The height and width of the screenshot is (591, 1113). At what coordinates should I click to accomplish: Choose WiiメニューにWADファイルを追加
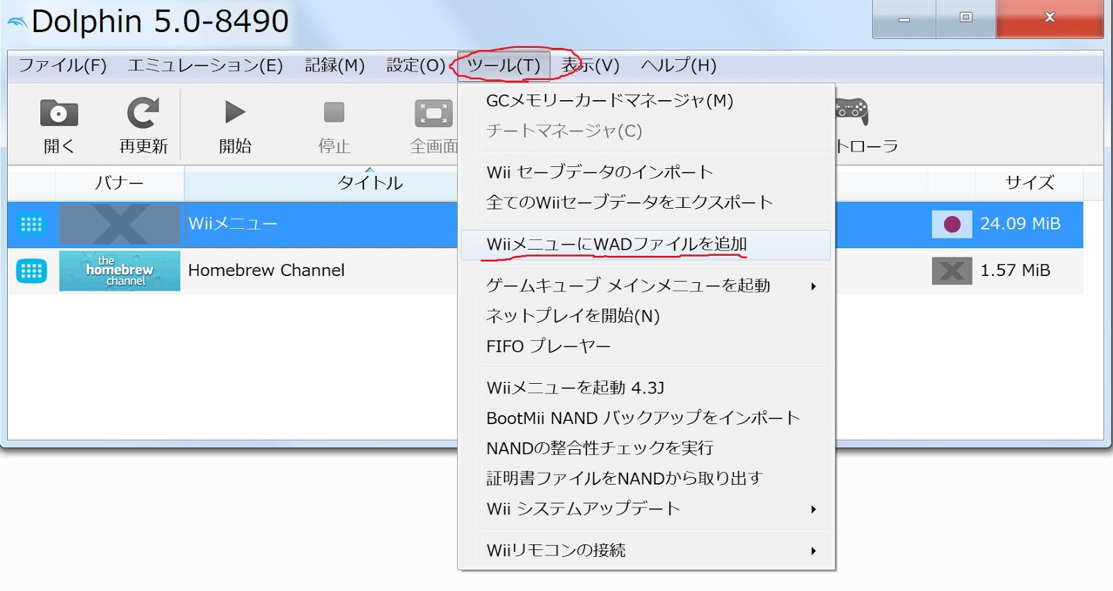coord(646,245)
